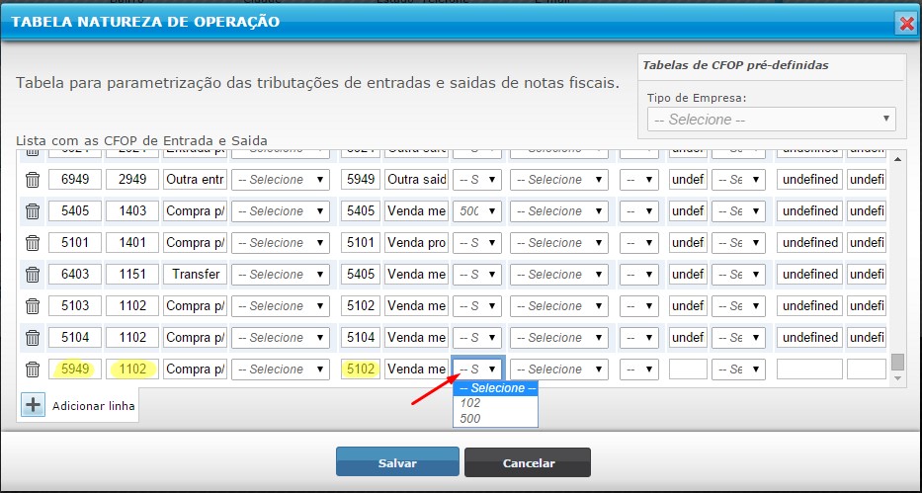
Task: Click the Salvar button
Action: (397, 462)
